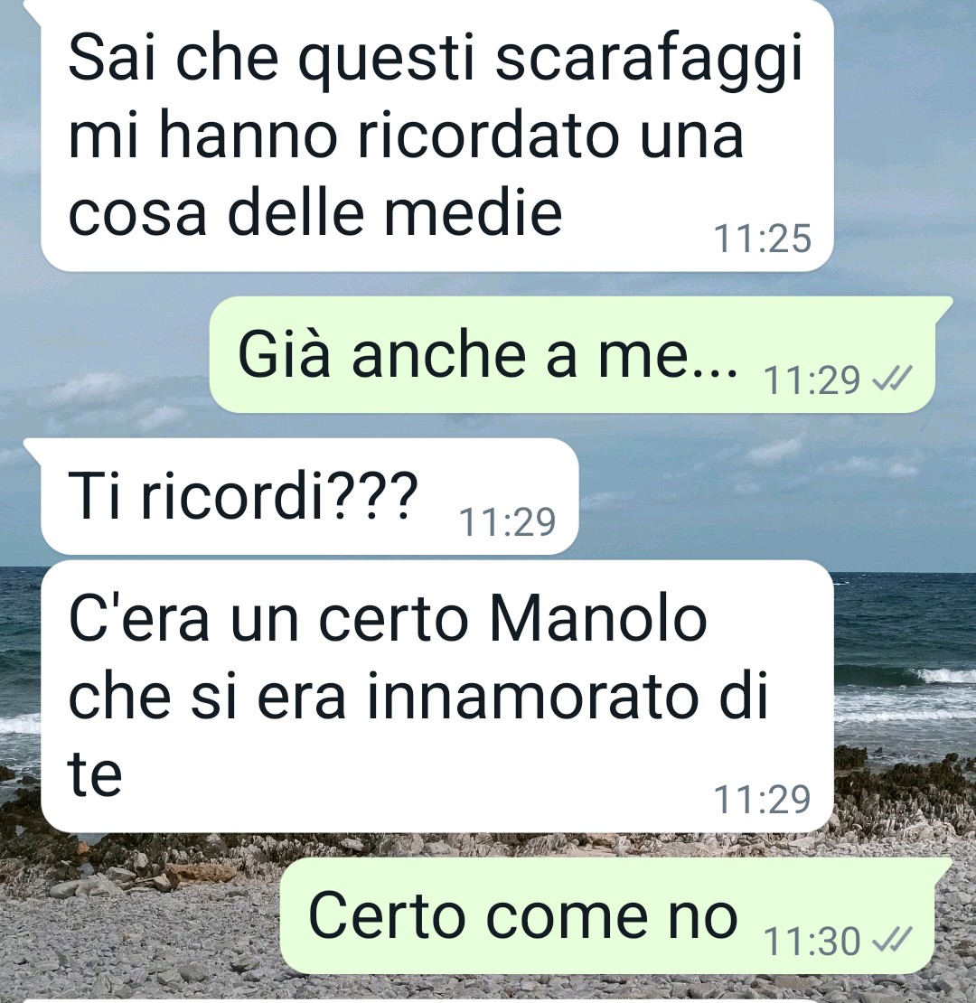The width and height of the screenshot is (976, 1003).
Task: Select the "Sai che questi scarafaggi" message bubble
Action: click(x=436, y=135)
